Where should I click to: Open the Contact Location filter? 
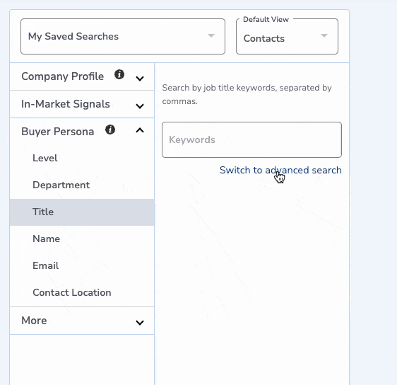click(x=82, y=293)
